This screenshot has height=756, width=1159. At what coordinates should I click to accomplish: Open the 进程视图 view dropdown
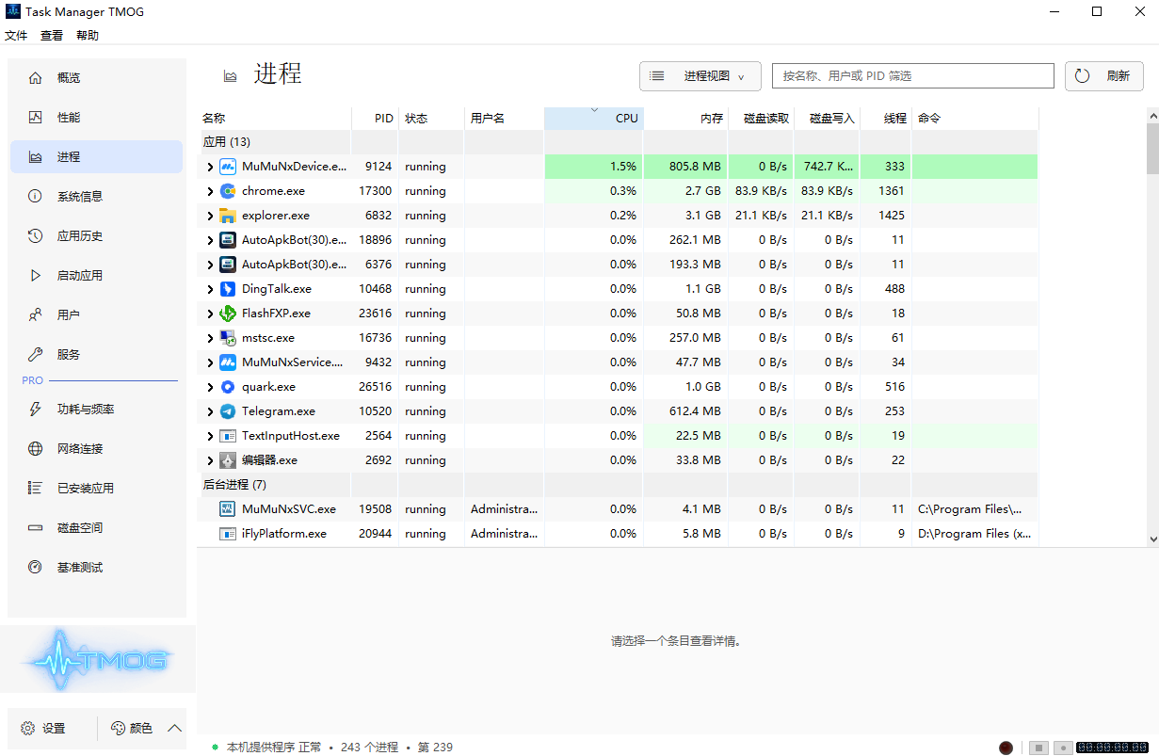tap(700, 76)
